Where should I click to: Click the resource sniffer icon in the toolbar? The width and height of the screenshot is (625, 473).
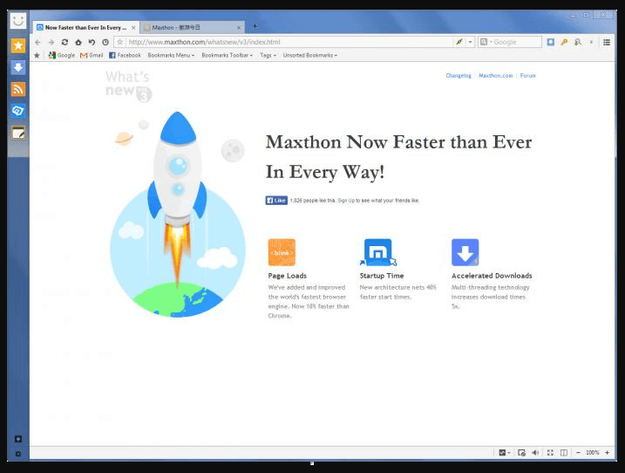click(x=578, y=42)
